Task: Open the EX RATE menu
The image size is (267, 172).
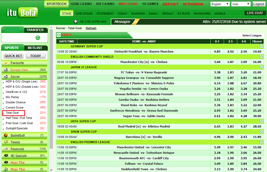Action: (x=184, y=14)
